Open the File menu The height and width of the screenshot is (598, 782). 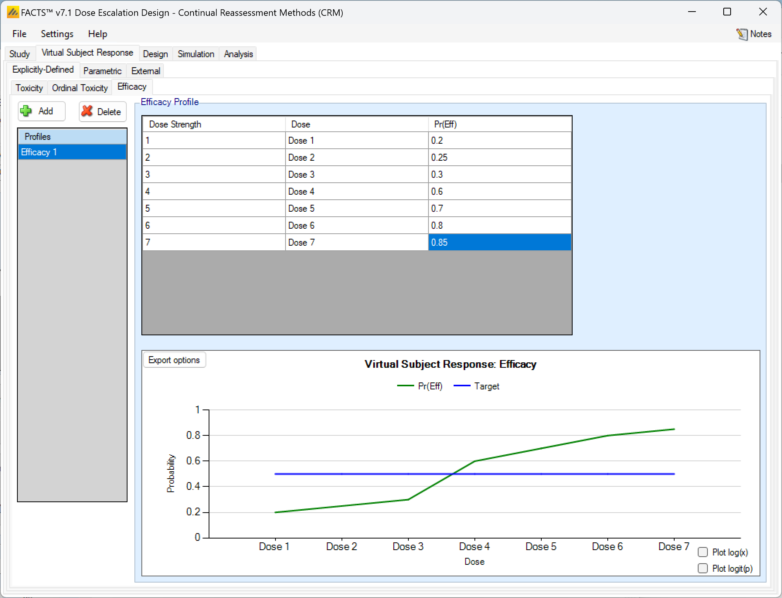point(19,34)
